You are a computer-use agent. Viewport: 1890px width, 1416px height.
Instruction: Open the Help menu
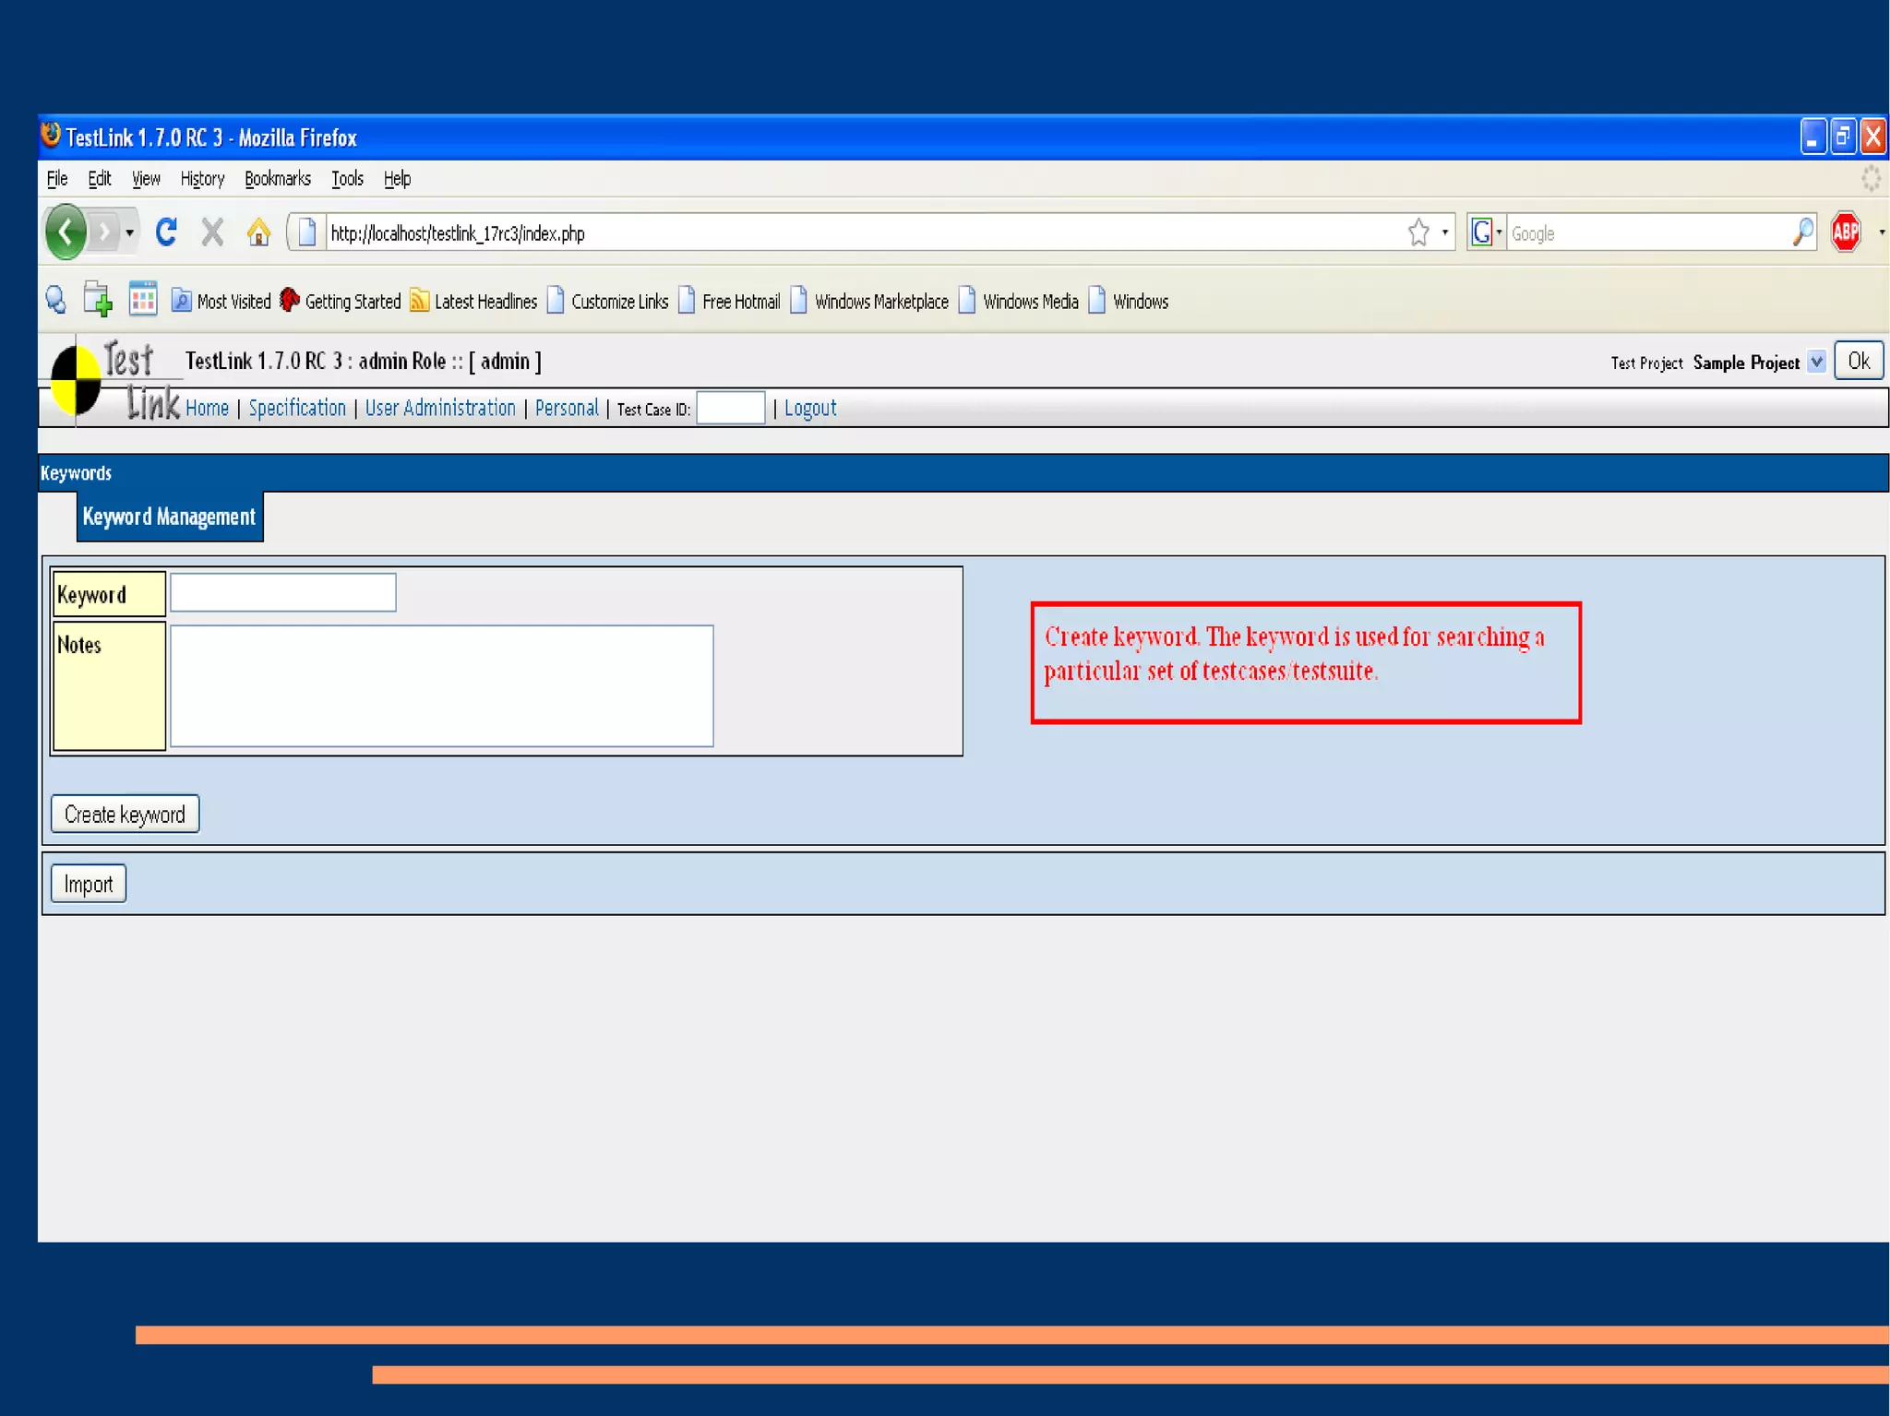[397, 179]
